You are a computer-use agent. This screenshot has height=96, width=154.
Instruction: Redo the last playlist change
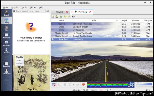coord(69,16)
